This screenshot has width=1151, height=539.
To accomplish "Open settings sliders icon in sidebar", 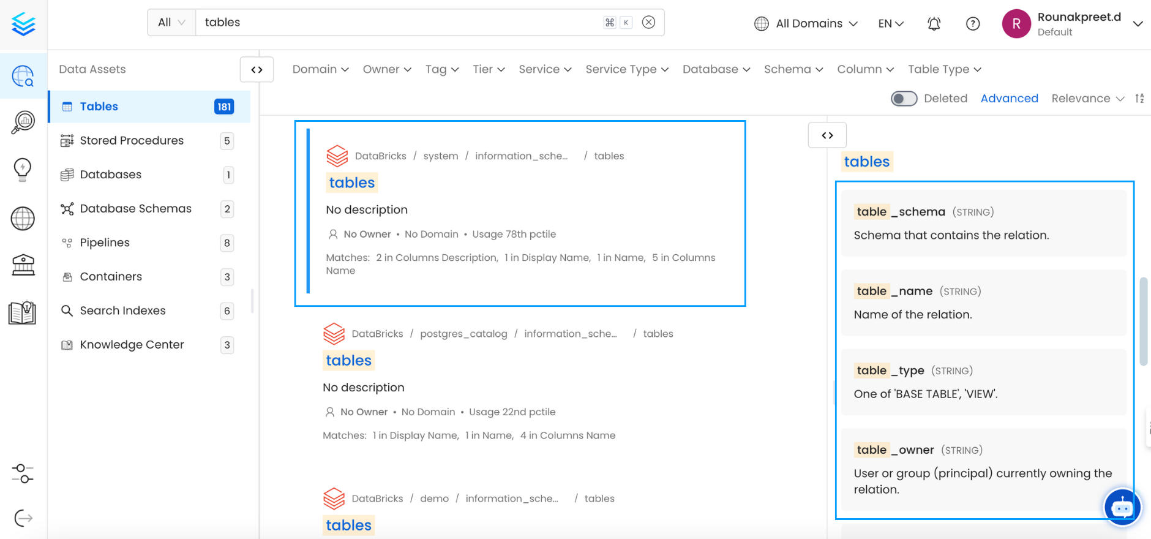I will (23, 473).
